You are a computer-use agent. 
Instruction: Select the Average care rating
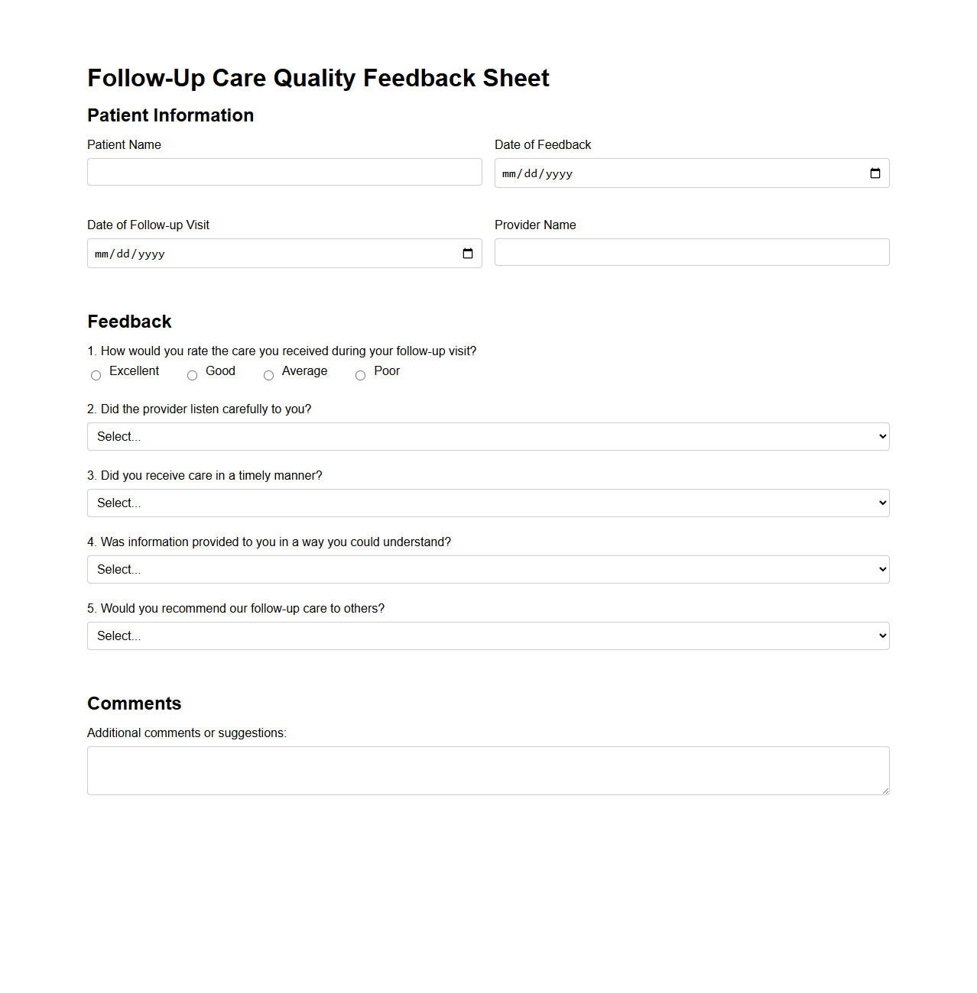(268, 375)
